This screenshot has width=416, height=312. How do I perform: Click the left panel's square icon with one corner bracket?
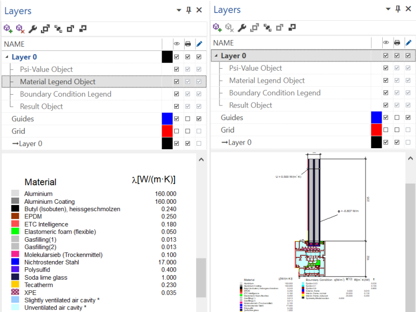tap(70, 29)
